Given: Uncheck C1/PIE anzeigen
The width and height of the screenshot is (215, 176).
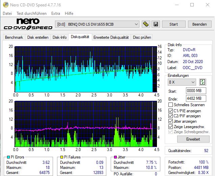Looking at the screenshot, I should (170, 111).
